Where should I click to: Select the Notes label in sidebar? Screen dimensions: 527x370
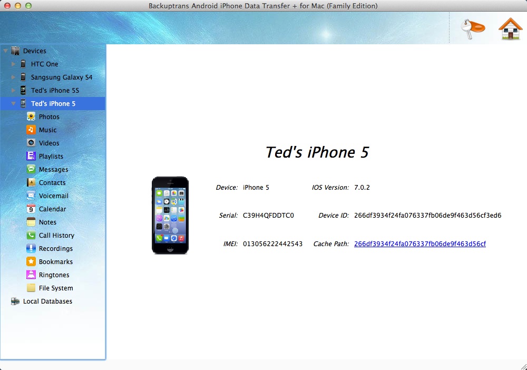point(48,222)
